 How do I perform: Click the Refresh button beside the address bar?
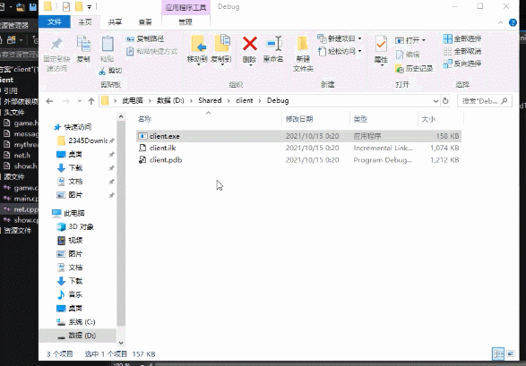[x=445, y=101]
